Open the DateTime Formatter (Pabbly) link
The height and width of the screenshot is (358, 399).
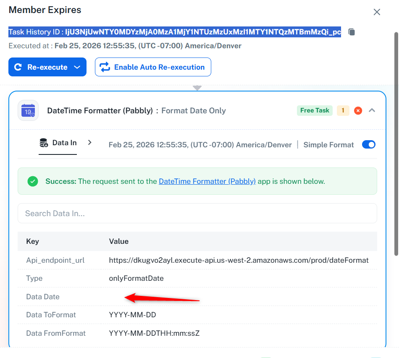pyautogui.click(x=207, y=181)
